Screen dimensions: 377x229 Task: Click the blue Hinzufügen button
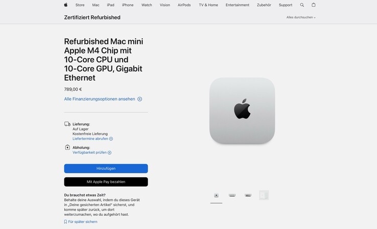click(106, 168)
